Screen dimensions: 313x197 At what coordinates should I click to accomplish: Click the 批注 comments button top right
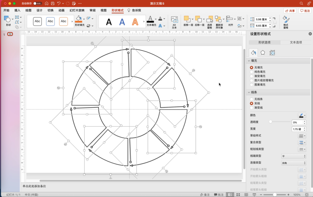(305, 11)
